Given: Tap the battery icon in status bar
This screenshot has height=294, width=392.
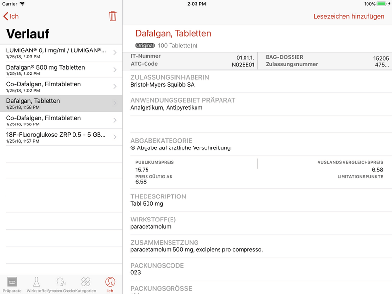Looking at the screenshot, I should 383,4.
